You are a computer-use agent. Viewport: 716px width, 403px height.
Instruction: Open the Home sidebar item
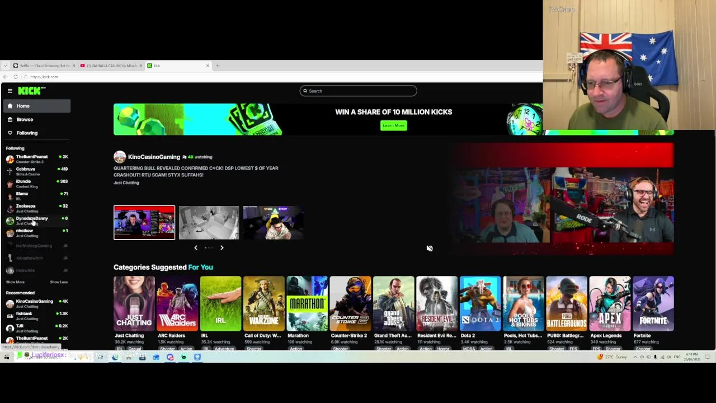36,106
